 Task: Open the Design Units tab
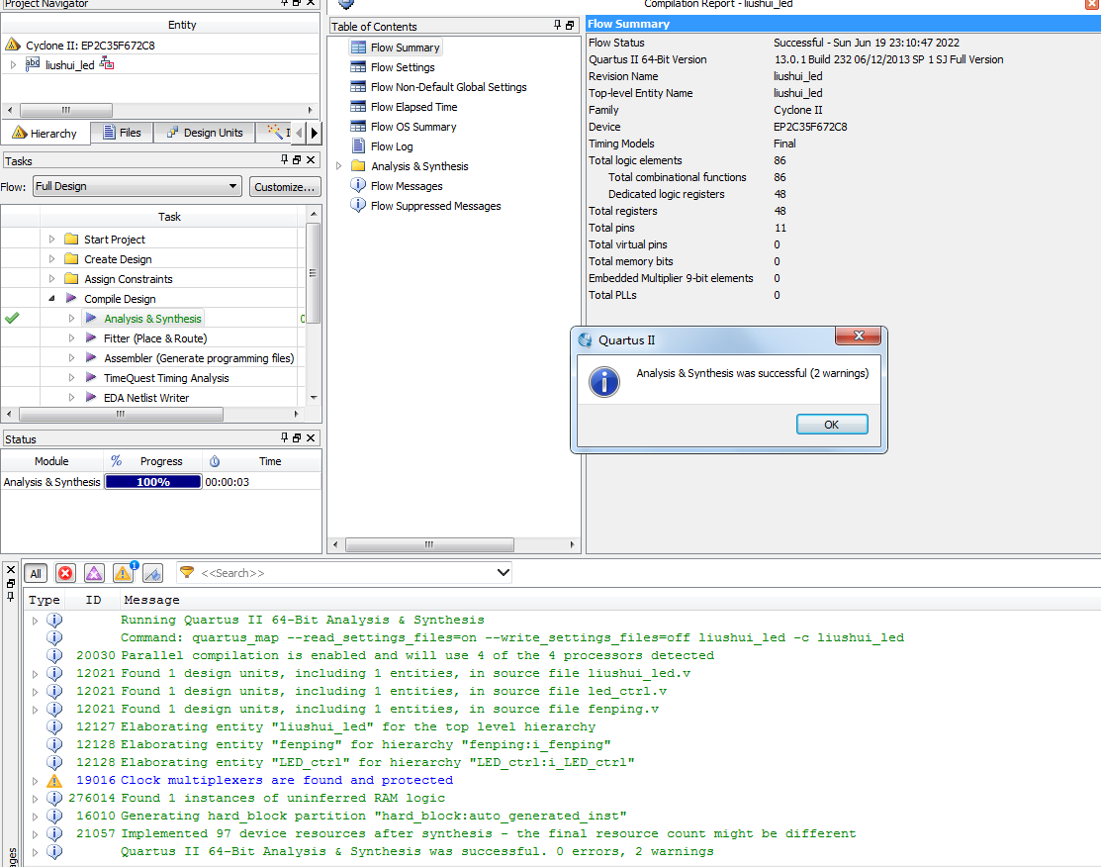tap(204, 133)
